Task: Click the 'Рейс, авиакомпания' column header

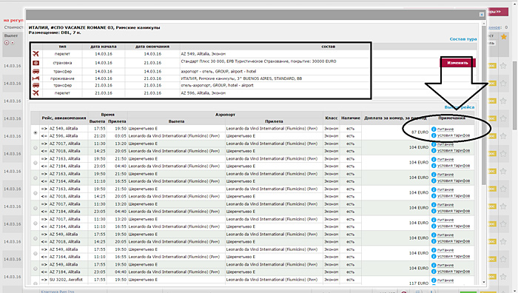Action: [x=64, y=118]
